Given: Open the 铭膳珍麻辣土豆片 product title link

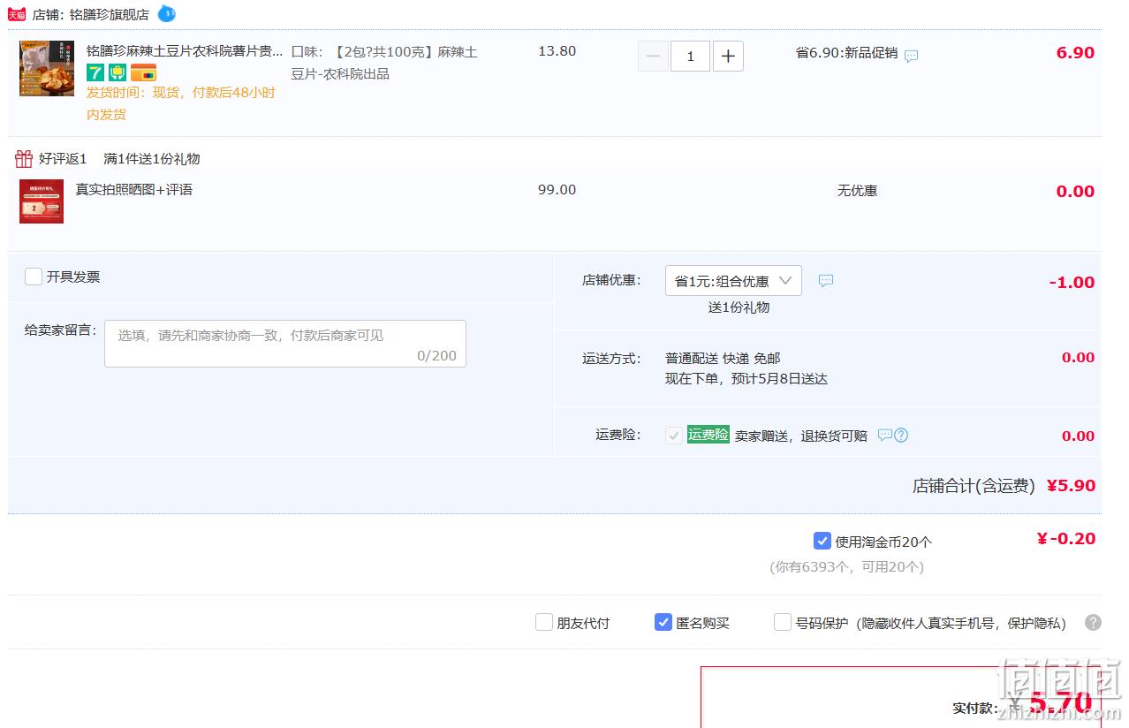Looking at the screenshot, I should tap(185, 51).
